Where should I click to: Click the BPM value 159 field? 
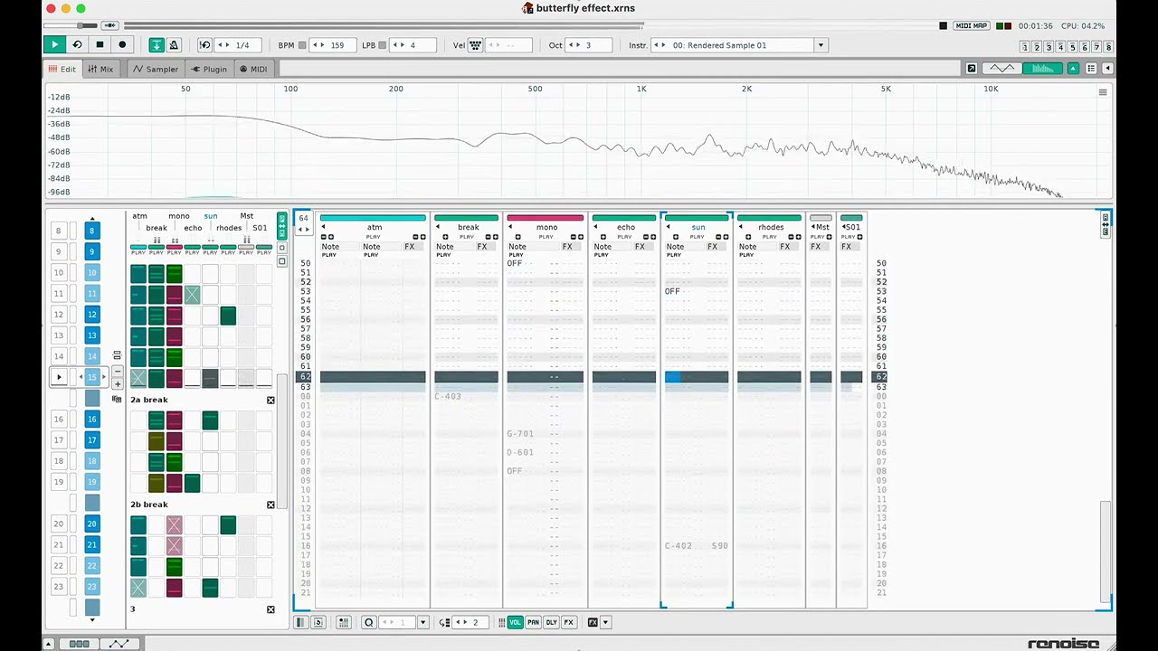click(331, 45)
